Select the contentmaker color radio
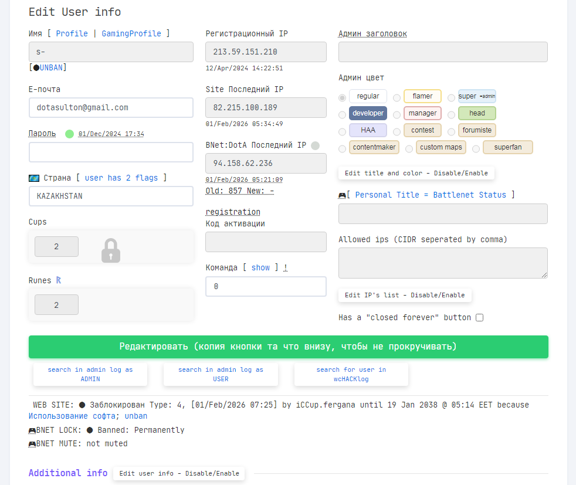Viewport: 576px width, 485px height. 342,149
